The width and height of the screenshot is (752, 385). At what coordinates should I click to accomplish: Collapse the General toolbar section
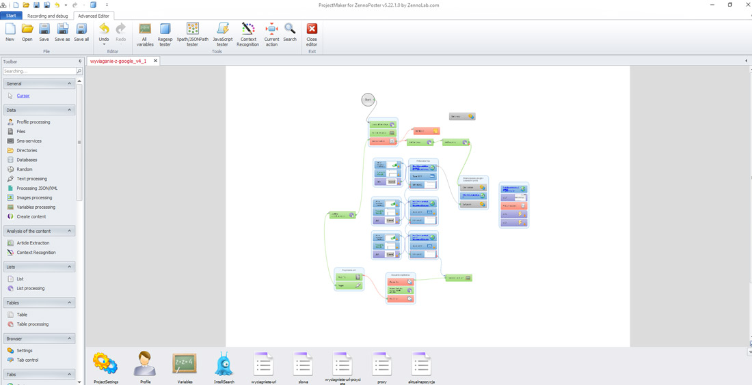pos(70,83)
